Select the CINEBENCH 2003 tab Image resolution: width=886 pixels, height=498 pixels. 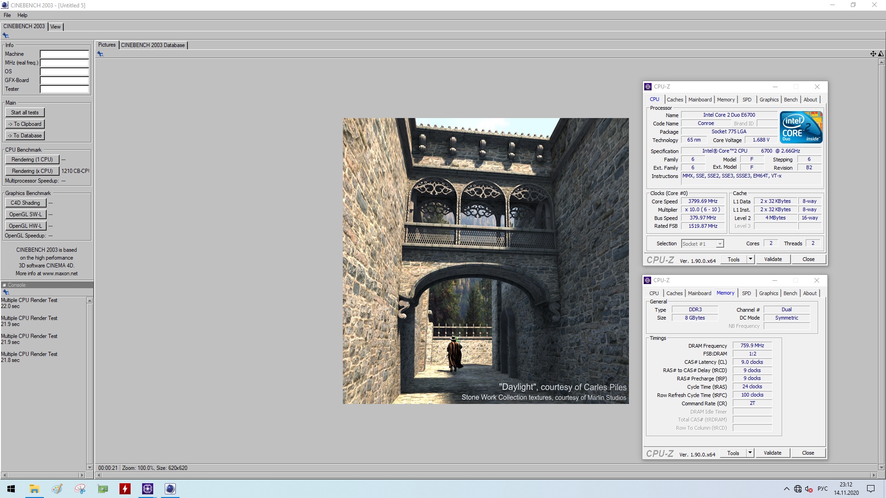pyautogui.click(x=24, y=26)
